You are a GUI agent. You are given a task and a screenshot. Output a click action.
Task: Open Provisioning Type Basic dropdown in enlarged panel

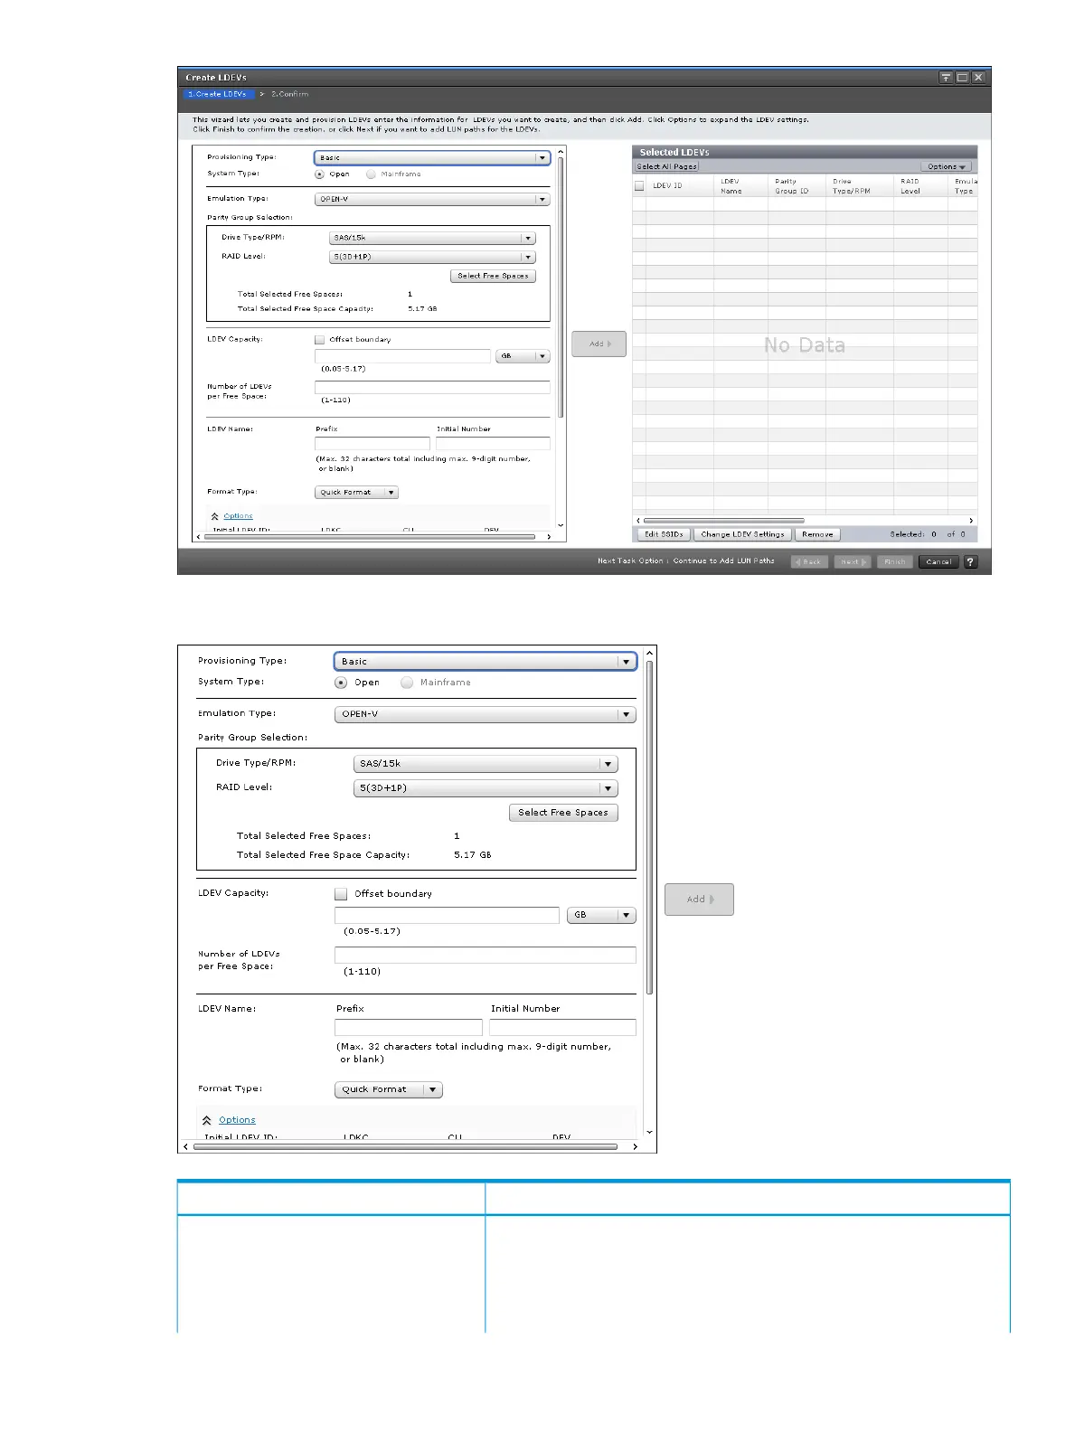[486, 662]
